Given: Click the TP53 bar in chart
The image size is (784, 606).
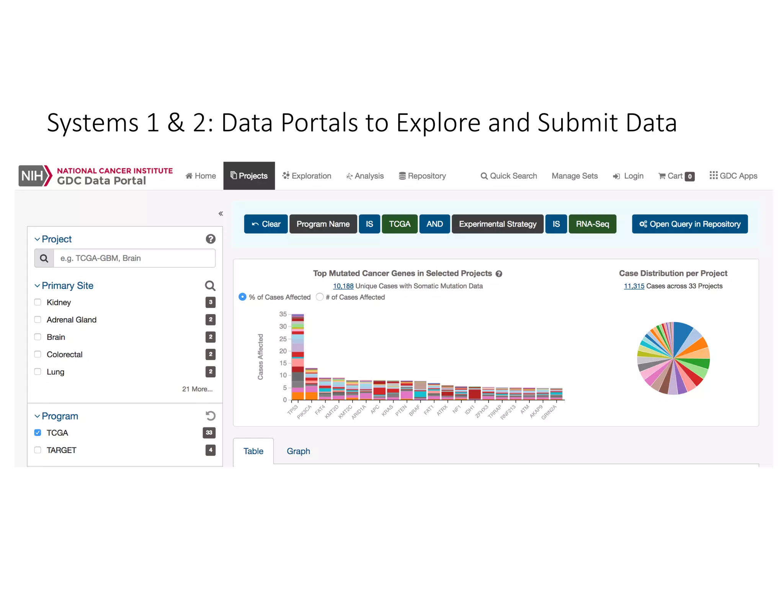Looking at the screenshot, I should click(x=297, y=357).
